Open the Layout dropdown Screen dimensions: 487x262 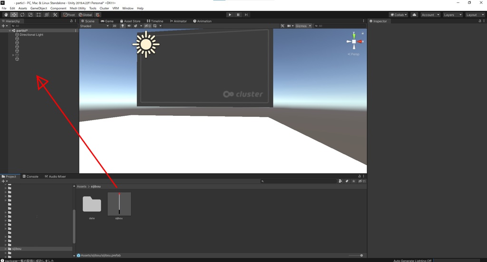point(475,15)
